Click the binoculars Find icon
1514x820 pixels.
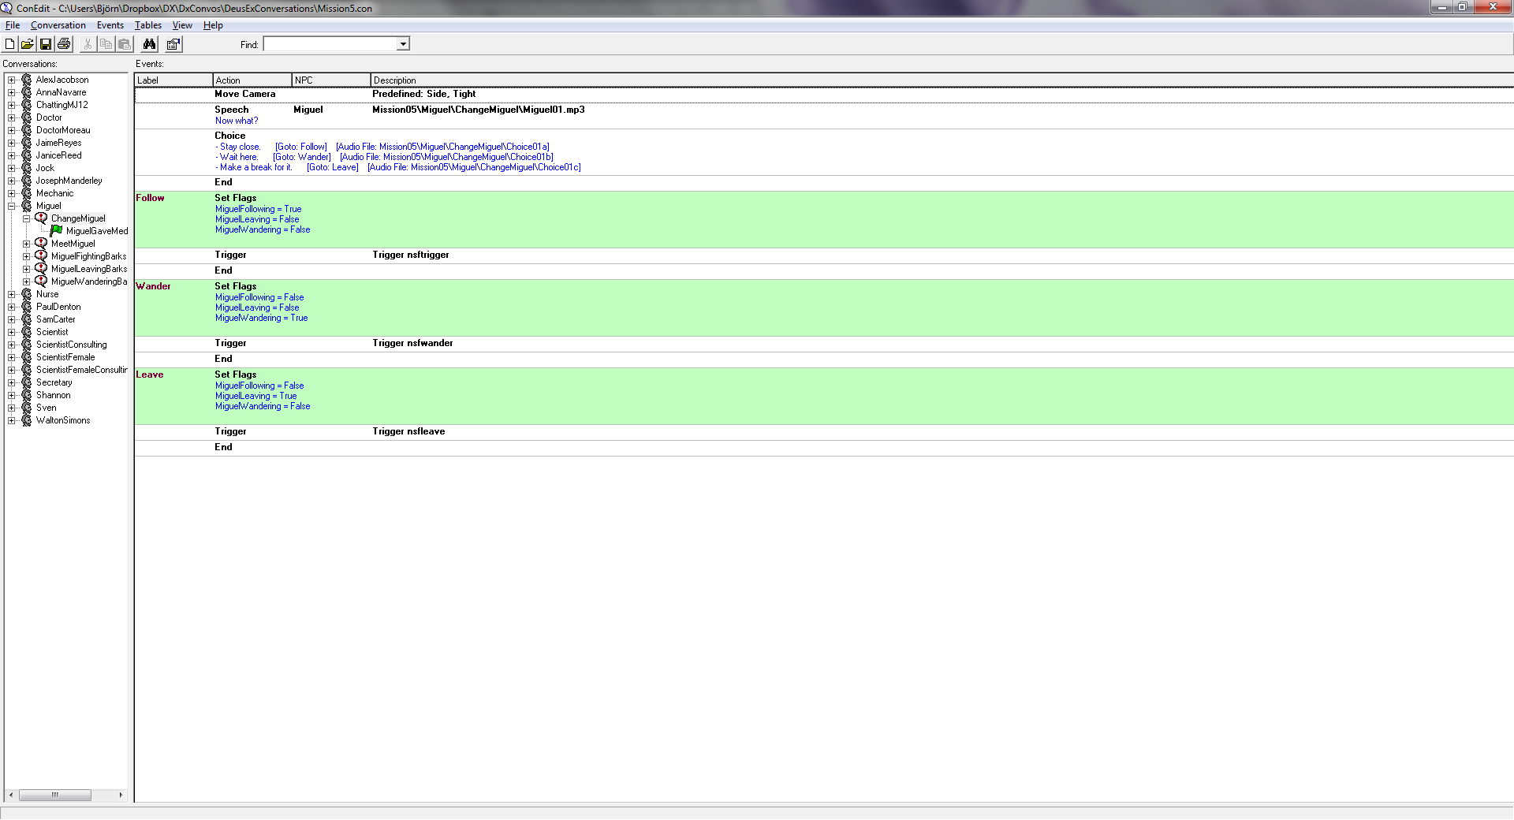(x=149, y=44)
